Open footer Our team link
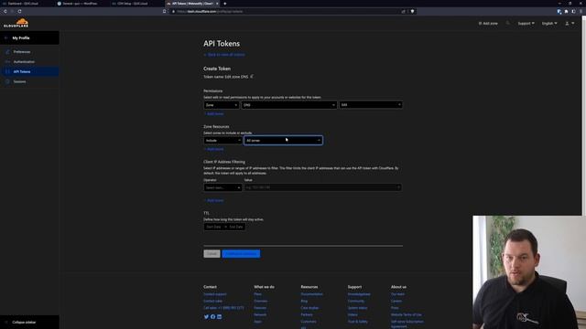 [x=397, y=294]
